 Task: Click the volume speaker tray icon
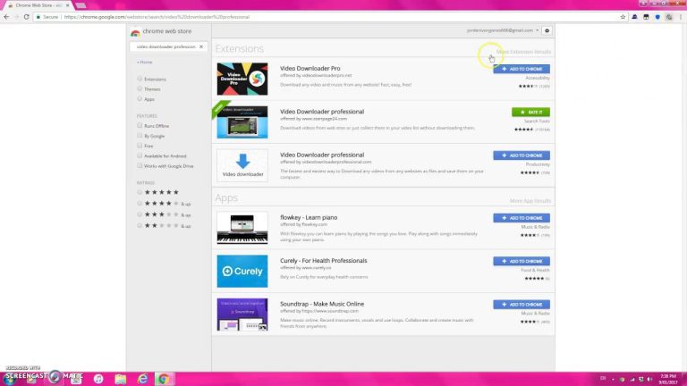pyautogui.click(x=649, y=379)
